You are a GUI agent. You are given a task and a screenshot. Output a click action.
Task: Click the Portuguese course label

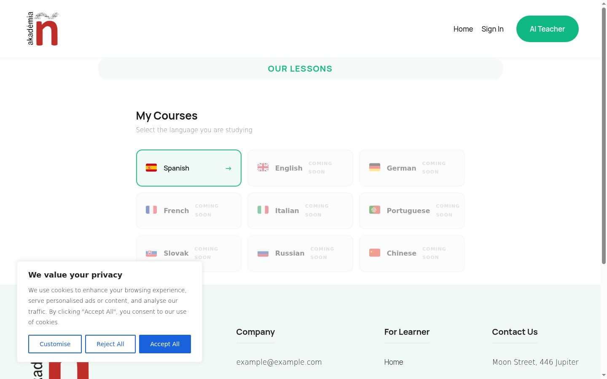point(408,211)
